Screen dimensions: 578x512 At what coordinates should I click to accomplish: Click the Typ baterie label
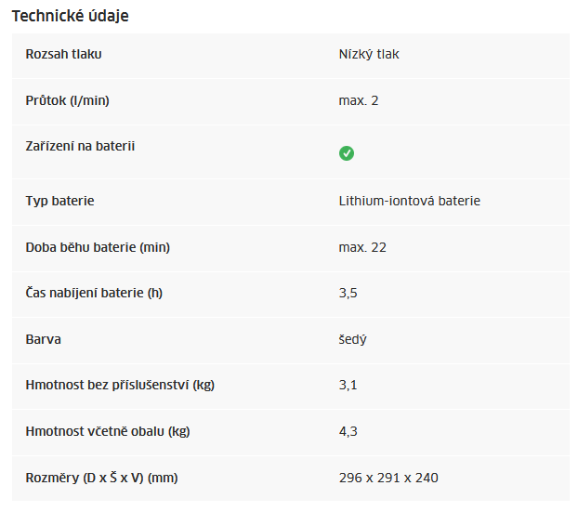tap(59, 201)
